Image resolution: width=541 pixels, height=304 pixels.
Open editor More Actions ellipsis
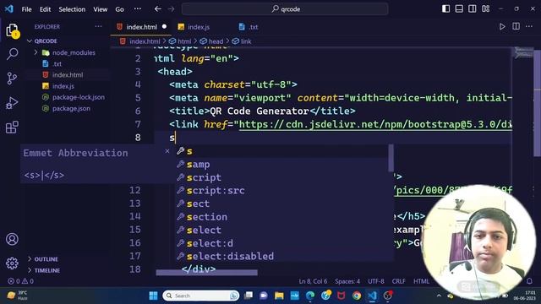click(529, 26)
